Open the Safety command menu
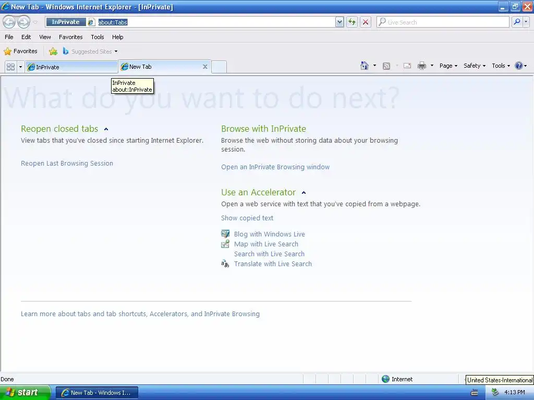This screenshot has height=400, width=534. pyautogui.click(x=475, y=66)
